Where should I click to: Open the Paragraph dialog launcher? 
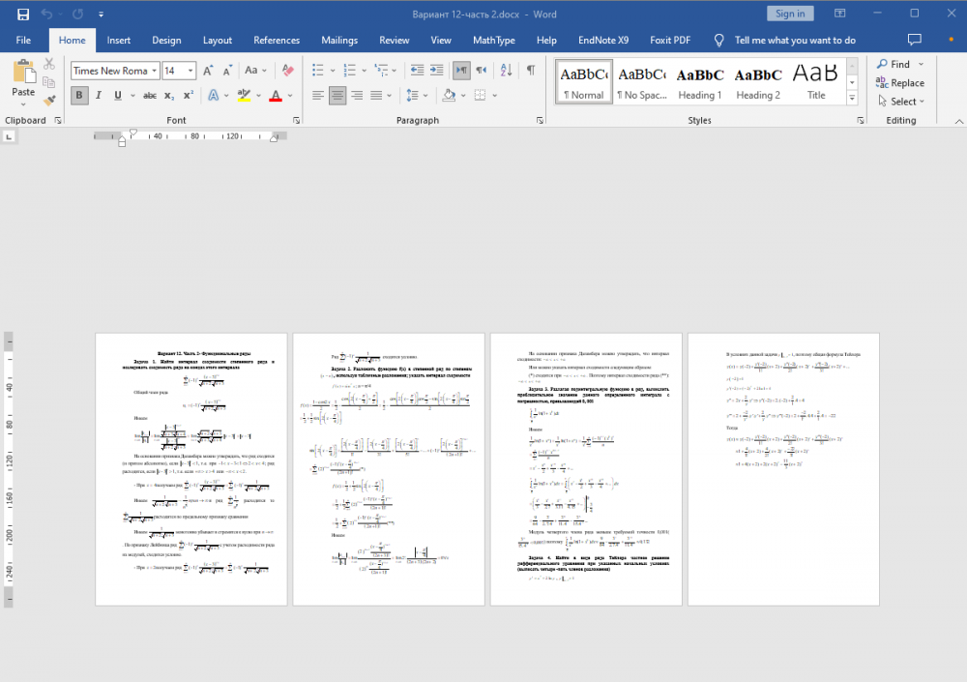pos(540,120)
